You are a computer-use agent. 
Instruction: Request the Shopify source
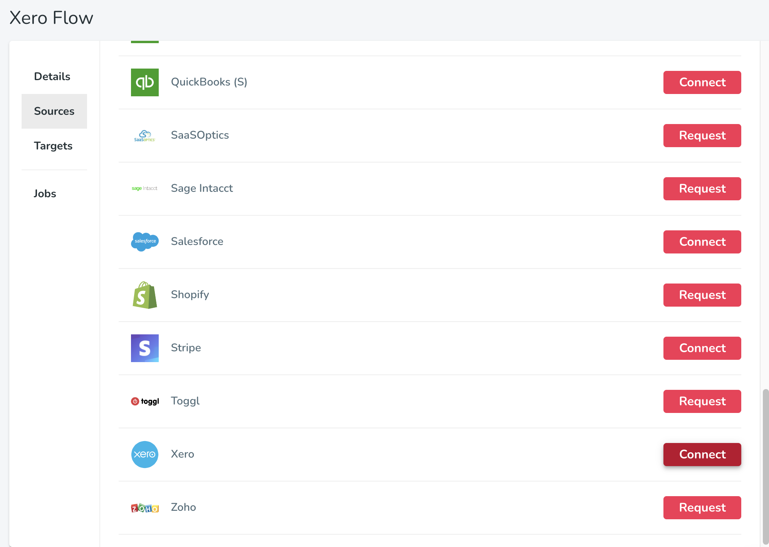702,295
